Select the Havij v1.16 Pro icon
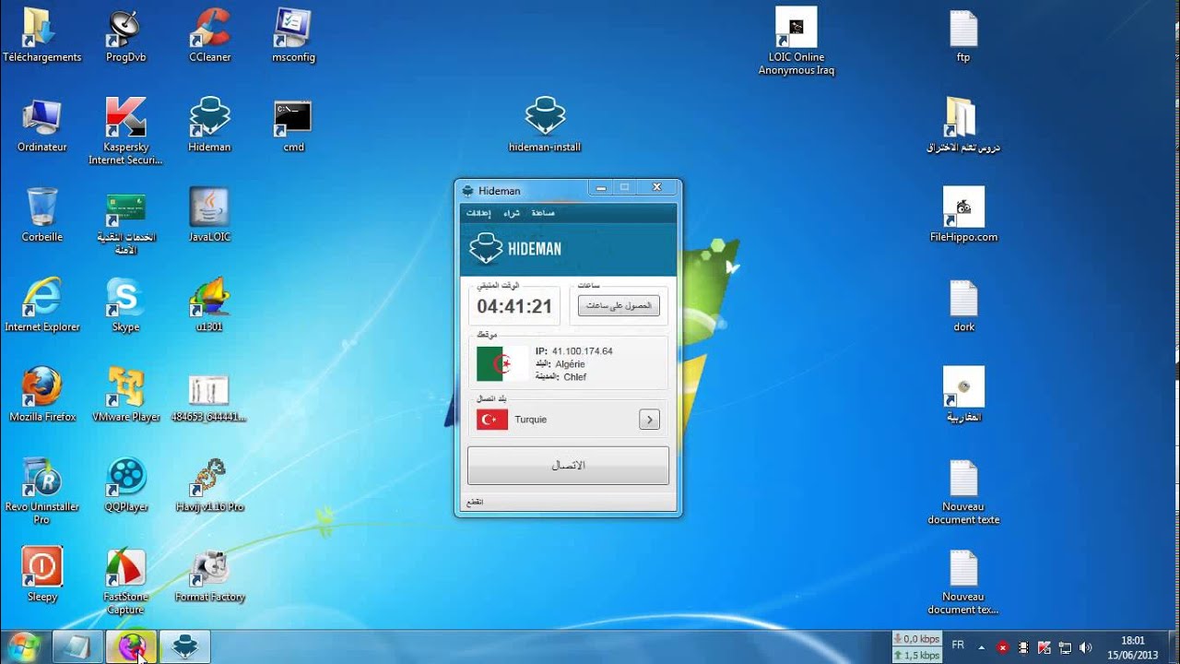 click(x=209, y=485)
